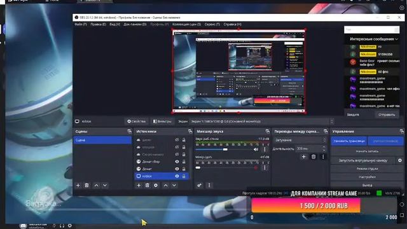
Task: Select the Сцена scene item
Action: 102,140
